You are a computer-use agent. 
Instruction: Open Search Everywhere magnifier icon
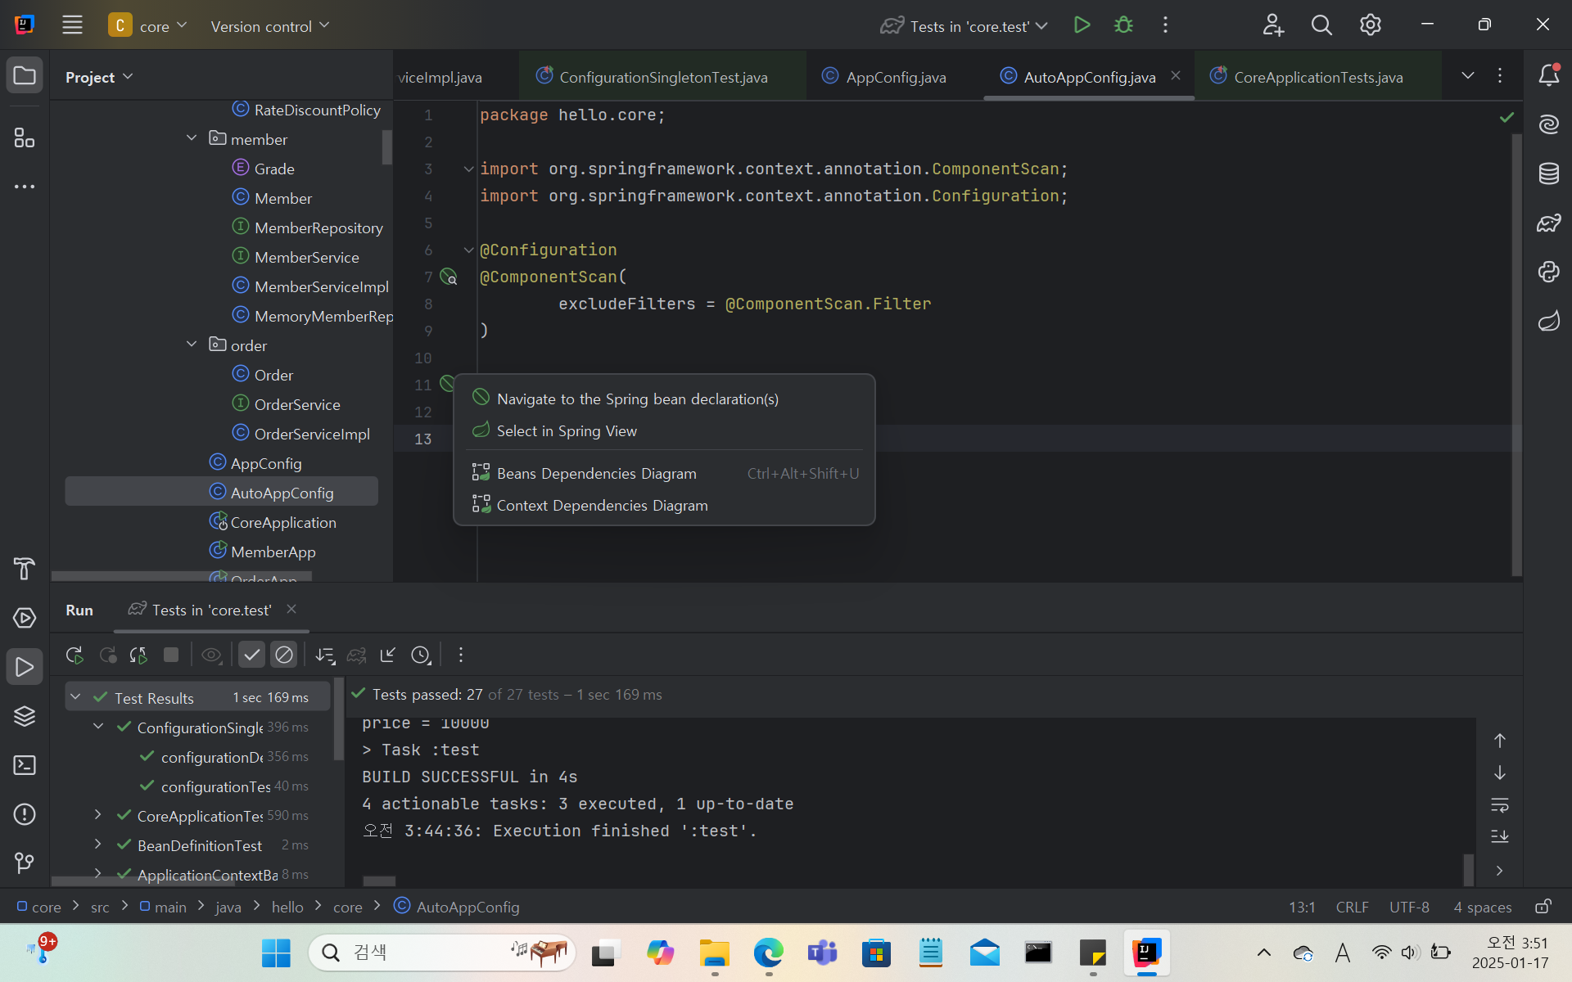(x=1321, y=25)
